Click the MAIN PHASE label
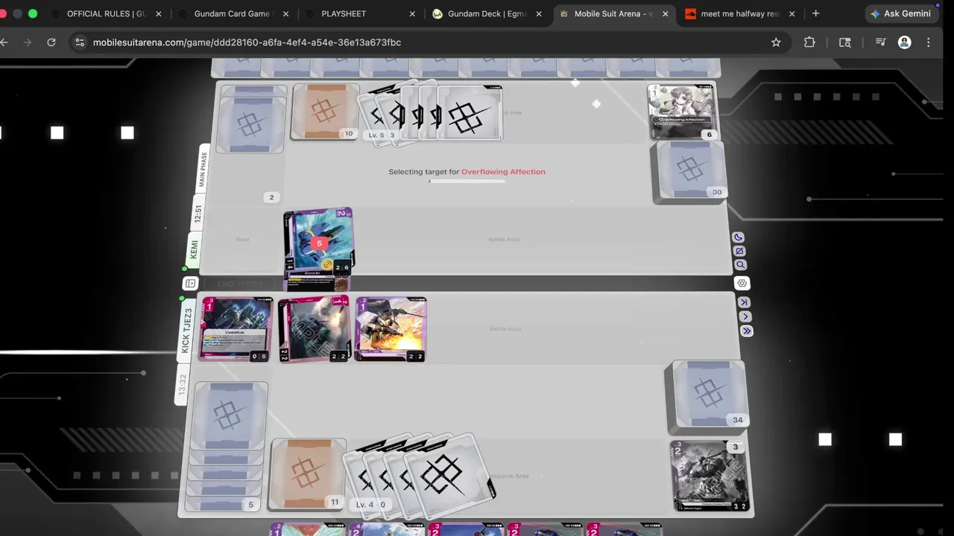This screenshot has width=954, height=536. tap(203, 170)
